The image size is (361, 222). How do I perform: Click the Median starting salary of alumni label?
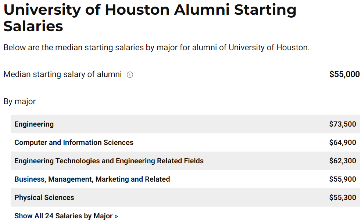click(62, 74)
